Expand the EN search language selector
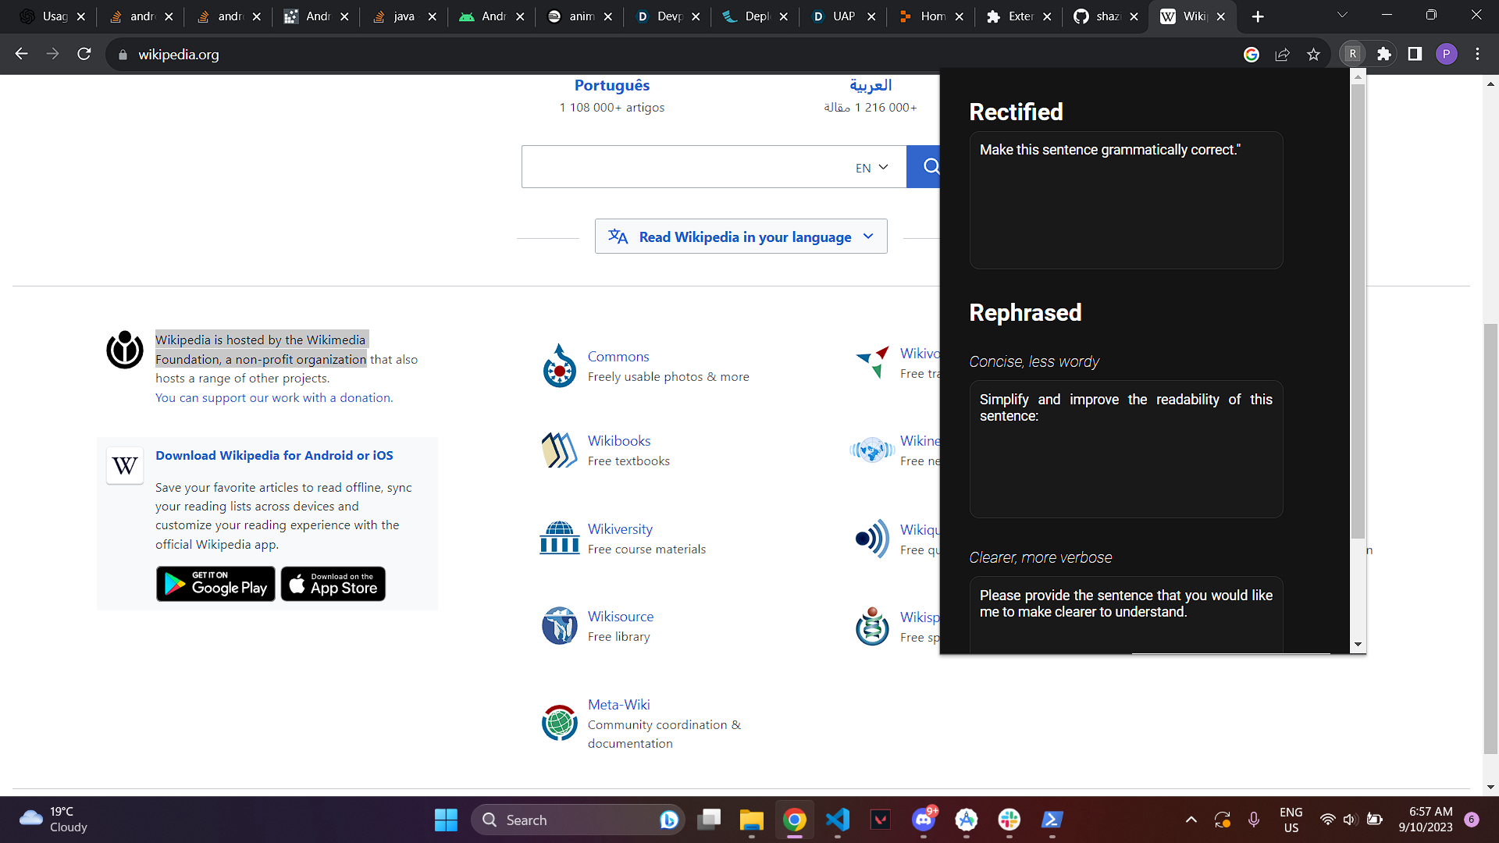The width and height of the screenshot is (1499, 843). [x=872, y=167]
